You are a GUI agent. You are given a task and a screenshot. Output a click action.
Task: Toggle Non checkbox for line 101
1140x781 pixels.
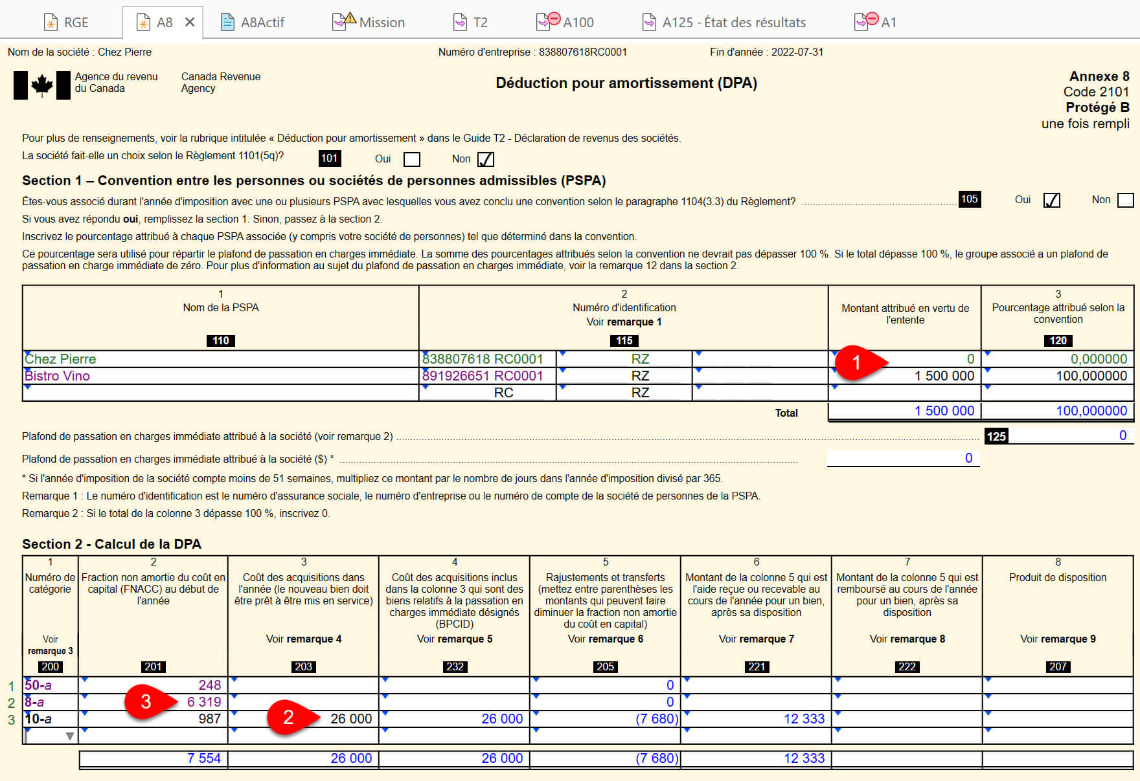point(485,159)
